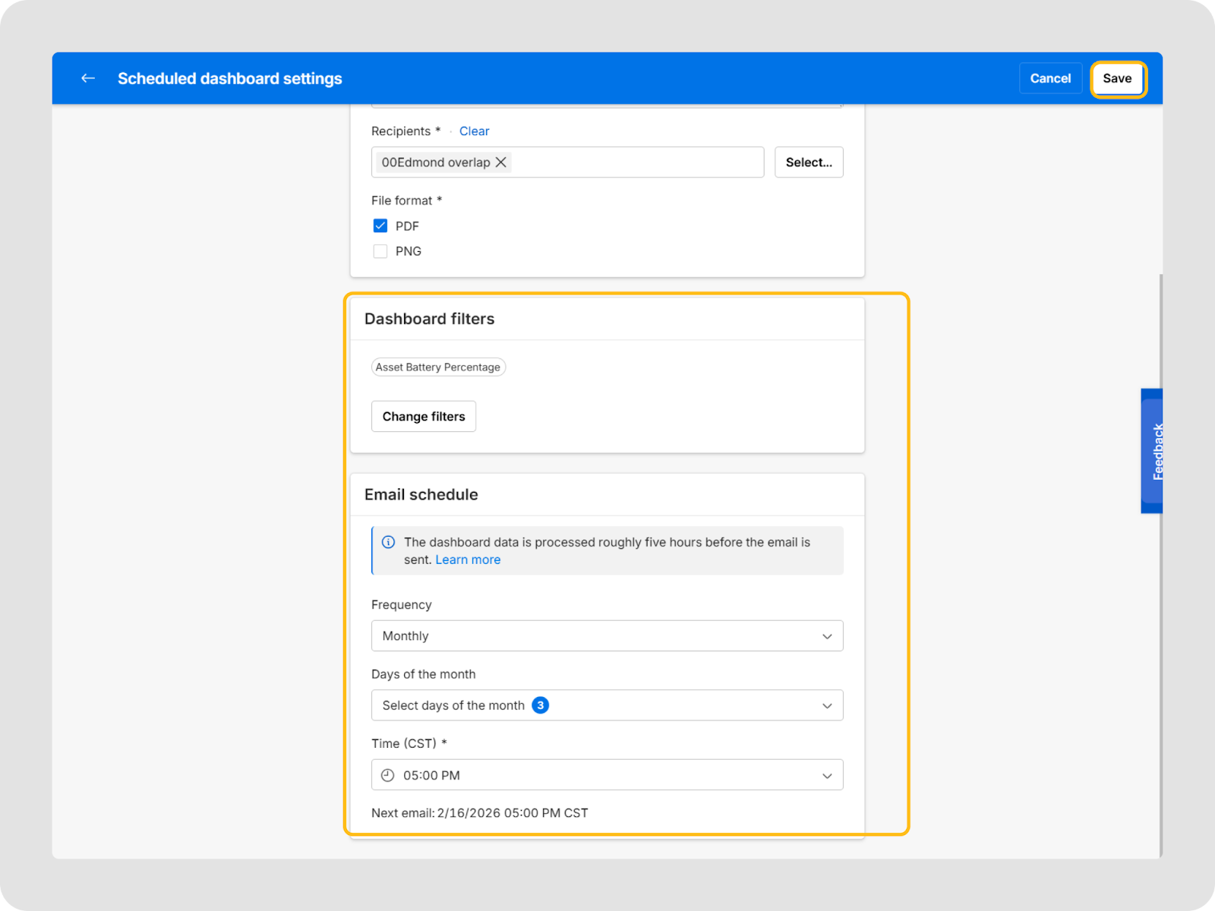Open the Time 05:00 PM dropdown
This screenshot has width=1215, height=911.
(x=606, y=775)
